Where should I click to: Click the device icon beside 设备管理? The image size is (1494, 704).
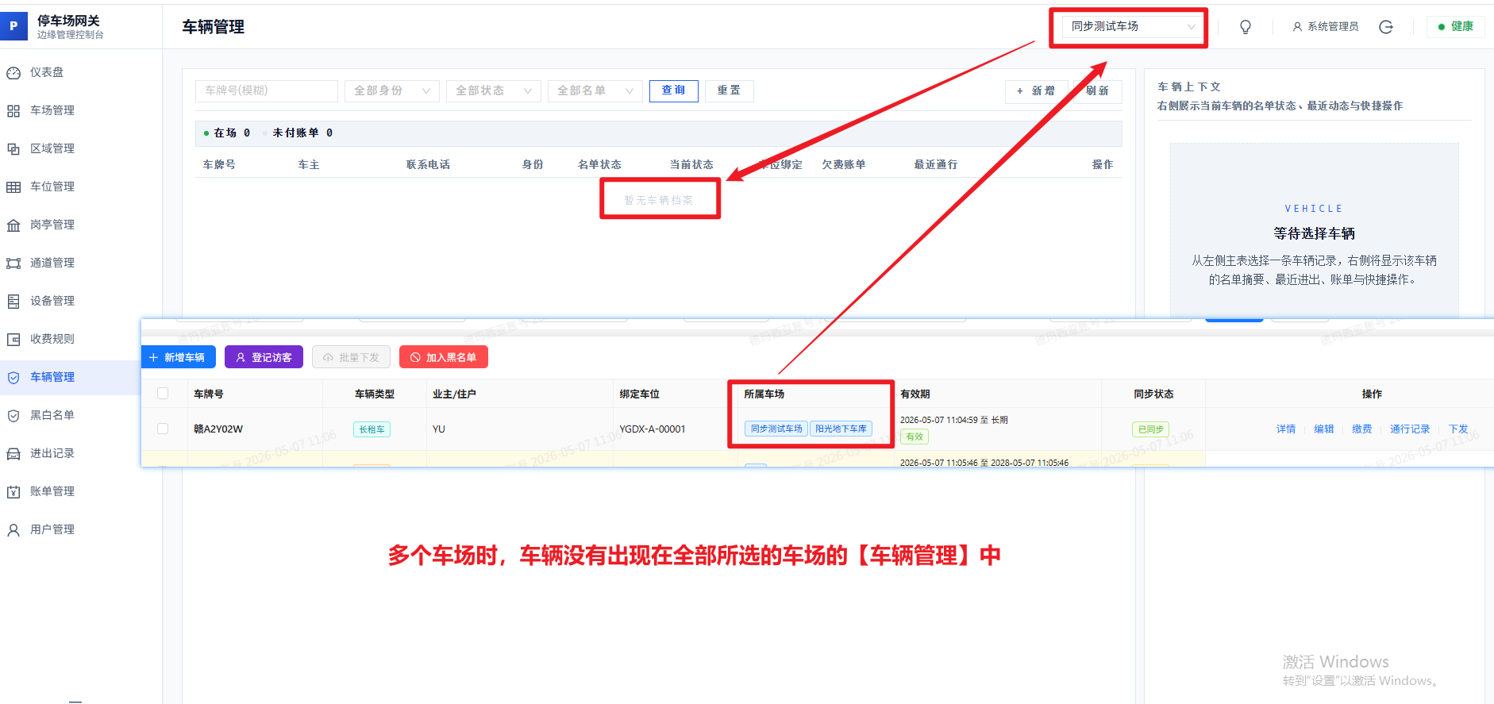point(13,302)
